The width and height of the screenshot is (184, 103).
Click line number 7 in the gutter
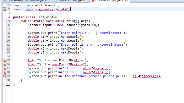coord(9,29)
